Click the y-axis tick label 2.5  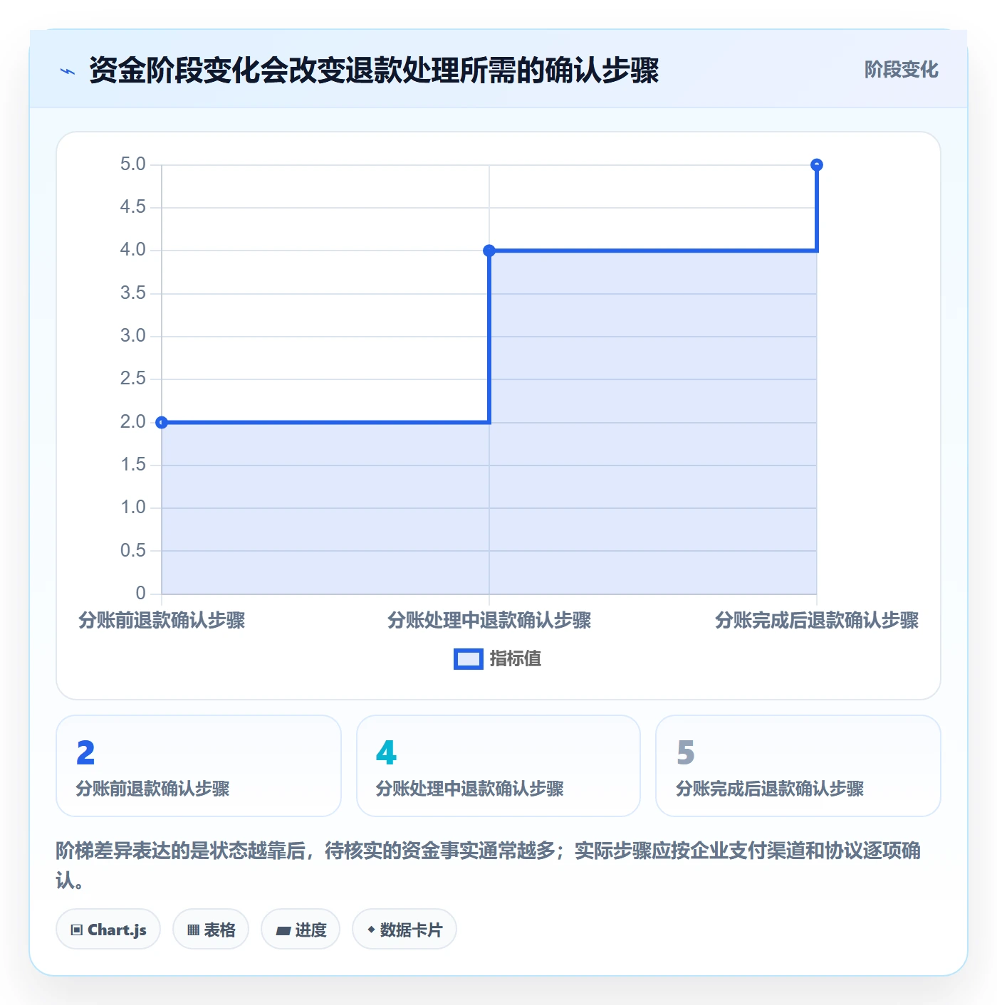click(132, 379)
